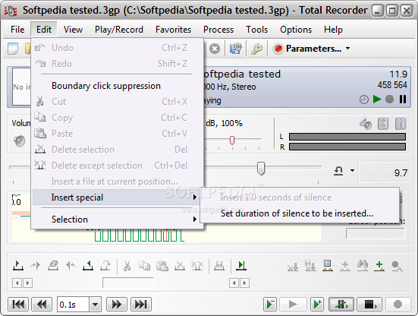Click the level panel icon with up arrow
Image resolution: width=418 pixels, height=316 pixels.
coord(401,124)
